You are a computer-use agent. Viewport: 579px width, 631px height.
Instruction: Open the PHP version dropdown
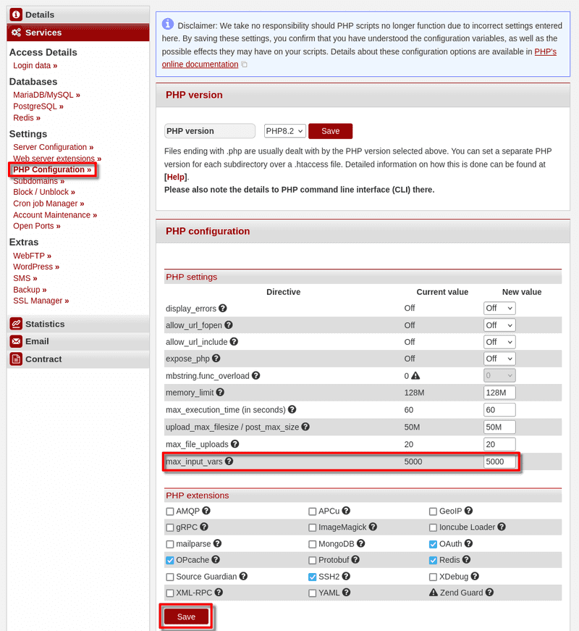pos(284,131)
